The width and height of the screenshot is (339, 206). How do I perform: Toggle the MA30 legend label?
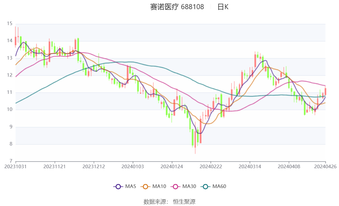pyautogui.click(x=189, y=187)
